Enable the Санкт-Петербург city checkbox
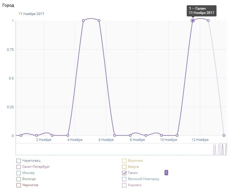This screenshot has width=229, height=190. 18,167
